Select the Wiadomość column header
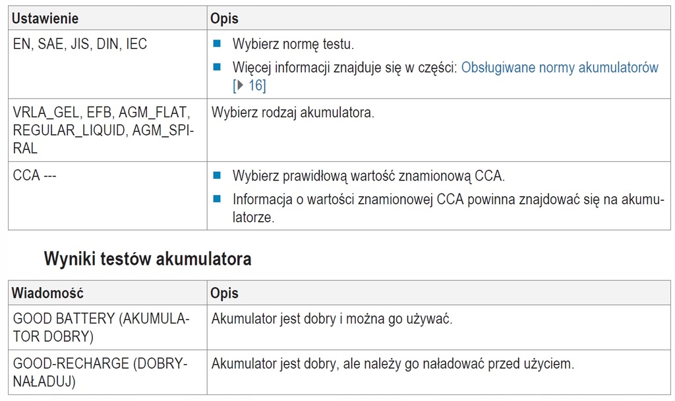 pos(47,292)
